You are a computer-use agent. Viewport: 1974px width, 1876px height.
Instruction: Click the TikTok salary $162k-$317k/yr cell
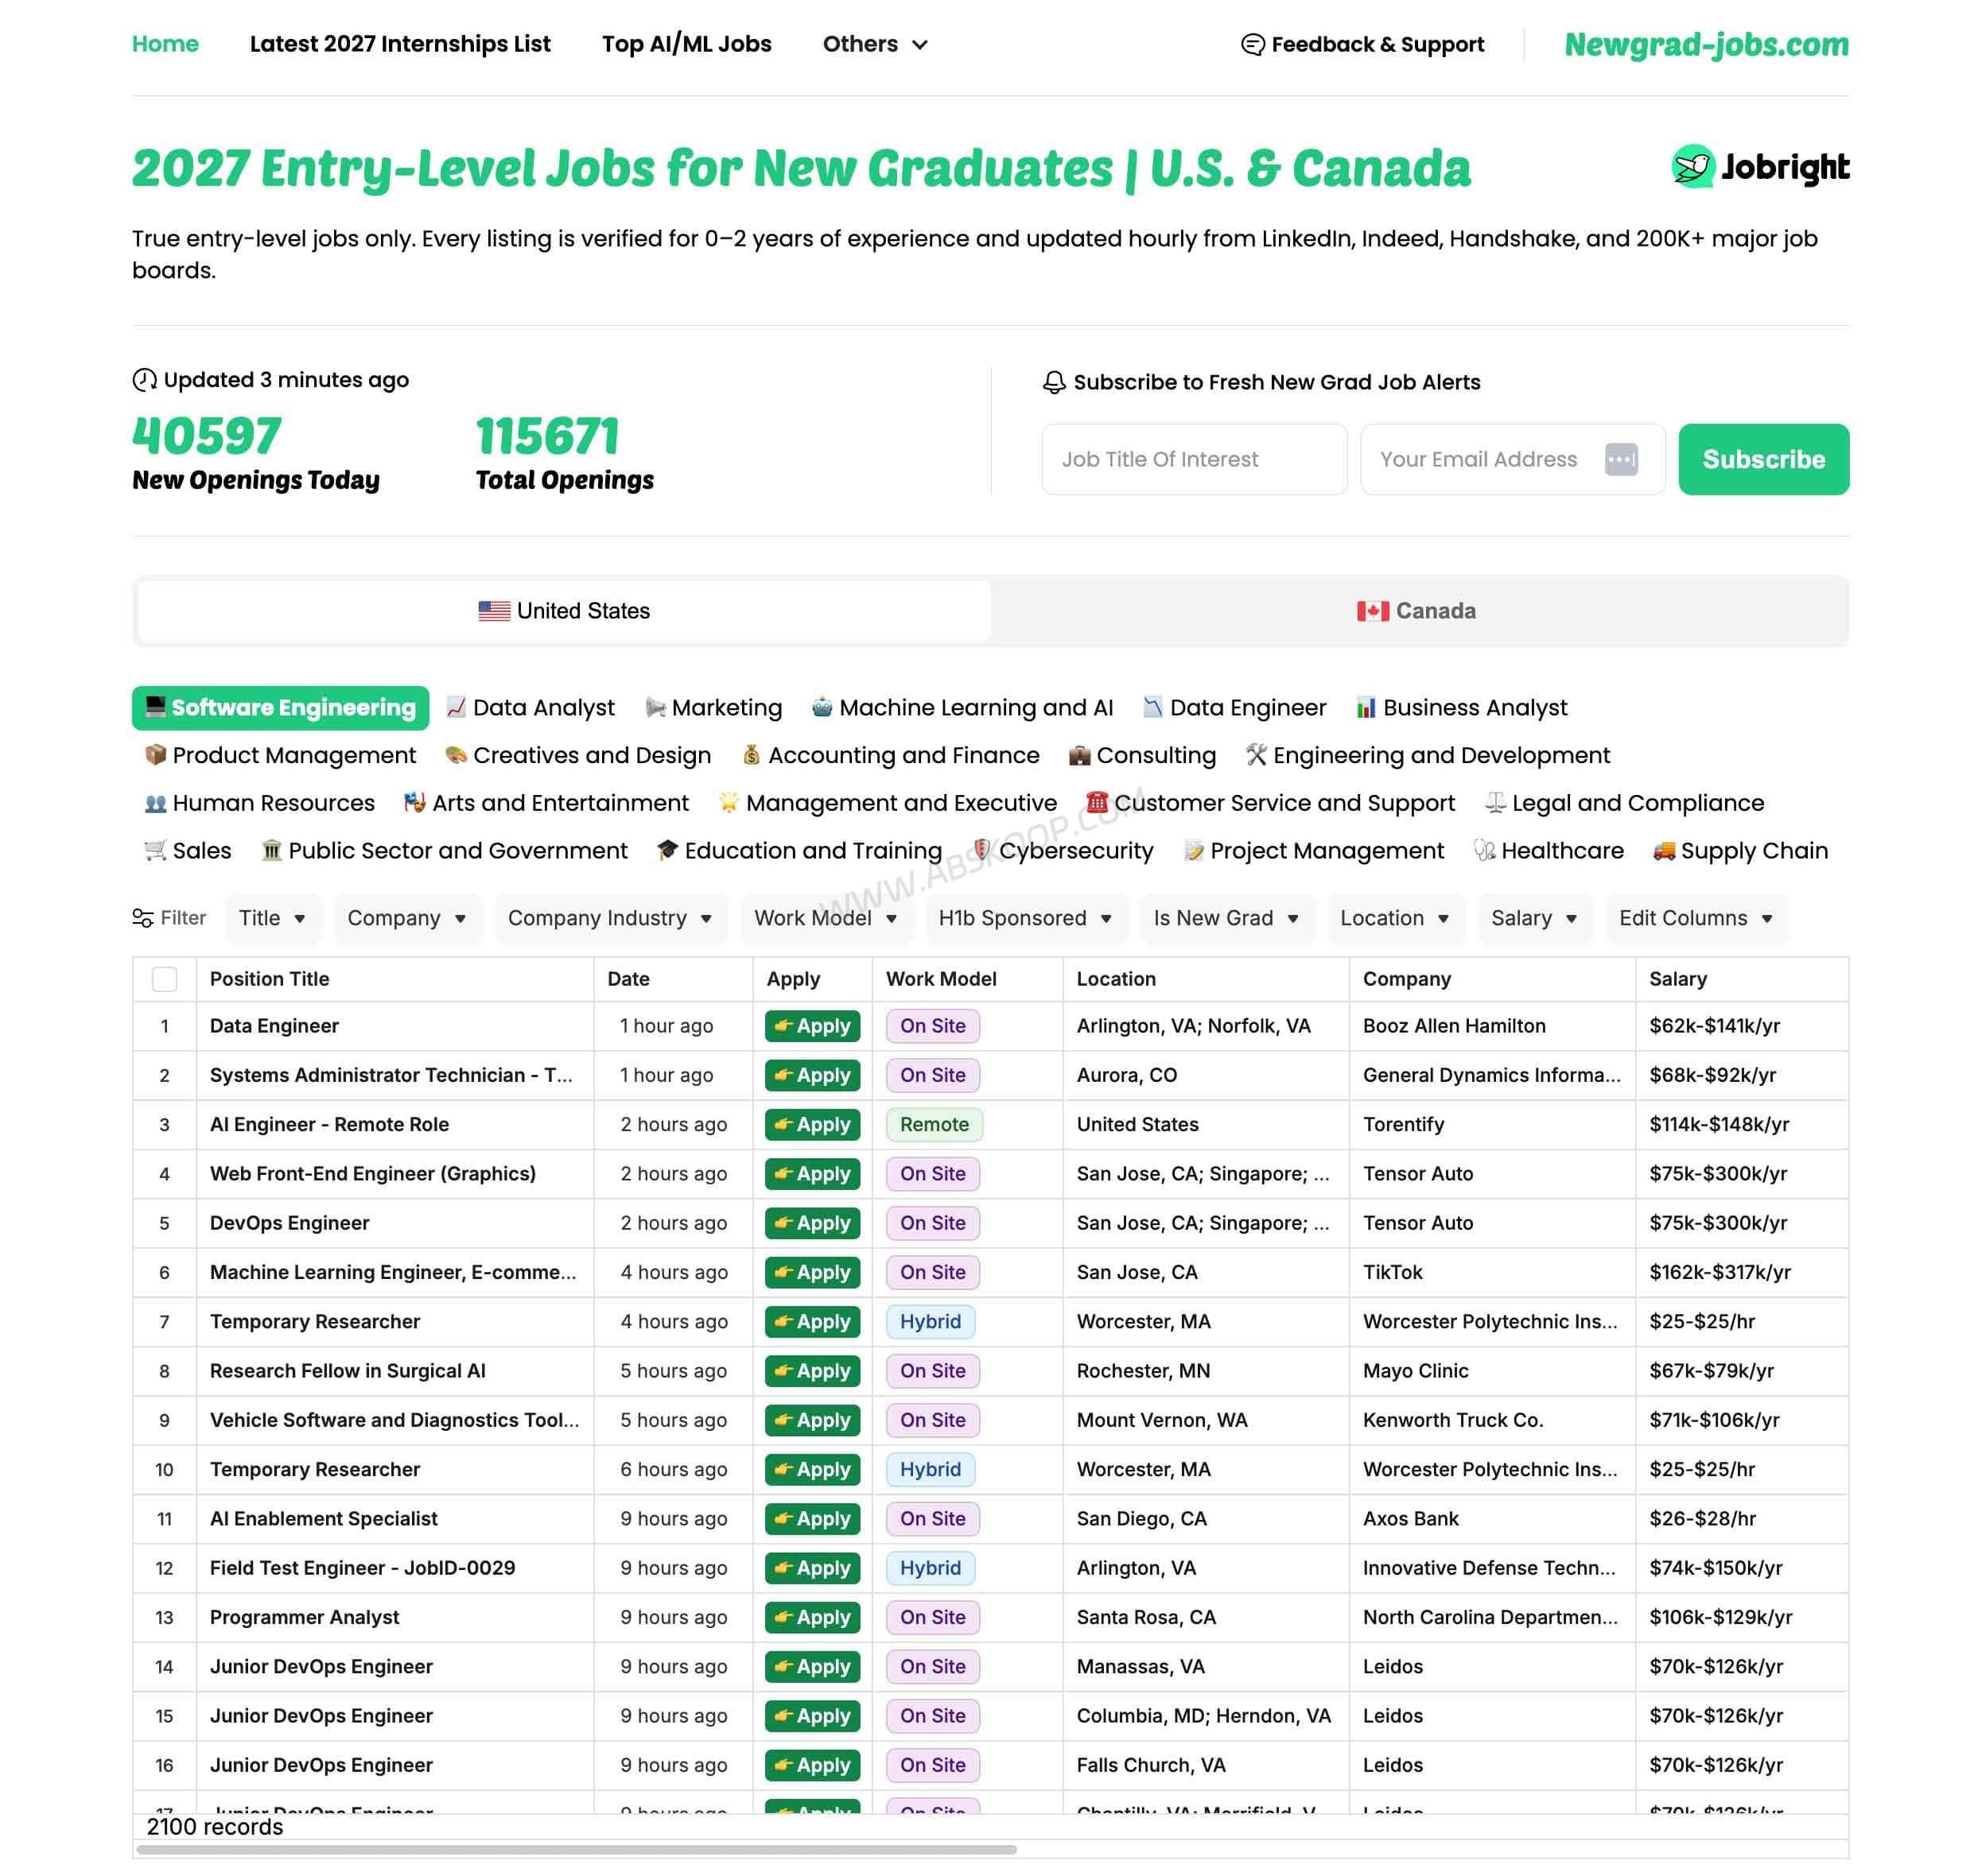click(x=1741, y=1272)
